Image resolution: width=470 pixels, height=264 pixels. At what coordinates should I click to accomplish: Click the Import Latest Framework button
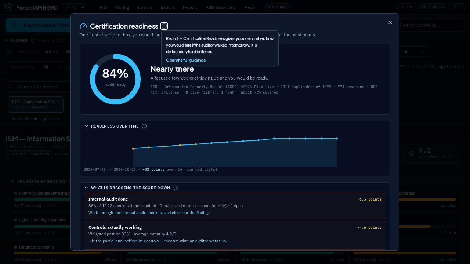pyautogui.click(x=39, y=25)
